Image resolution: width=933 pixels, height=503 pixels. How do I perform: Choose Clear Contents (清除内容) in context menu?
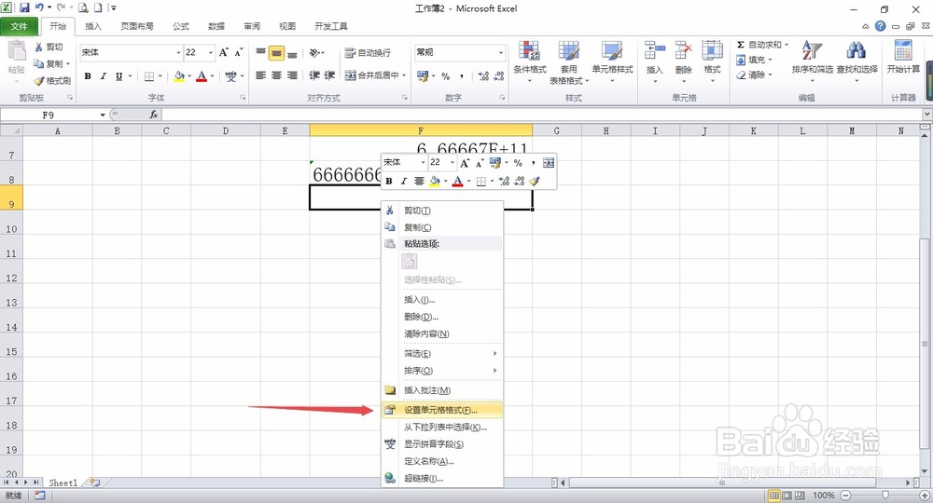tap(442, 333)
